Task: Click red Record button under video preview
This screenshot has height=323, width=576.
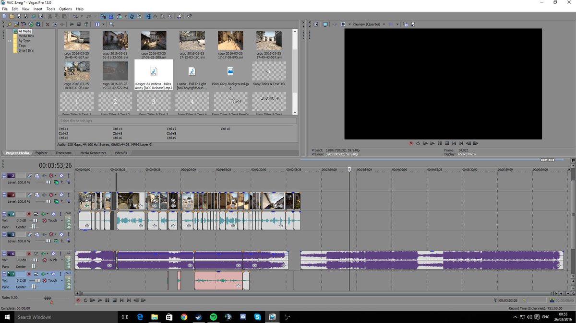Action: click(410, 143)
